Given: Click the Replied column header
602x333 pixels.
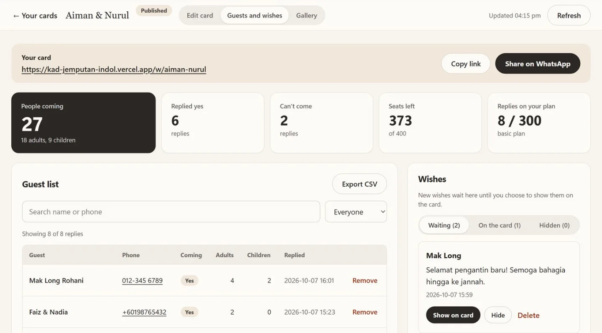Looking at the screenshot, I should click(294, 255).
